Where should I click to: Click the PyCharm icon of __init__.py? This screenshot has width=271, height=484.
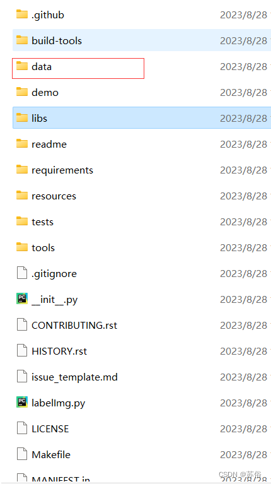[x=22, y=298]
